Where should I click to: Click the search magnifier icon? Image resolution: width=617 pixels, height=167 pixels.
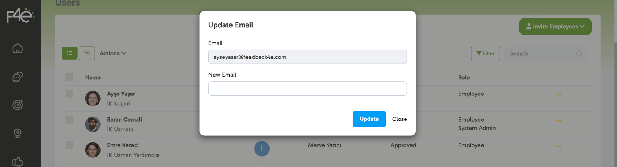click(579, 54)
